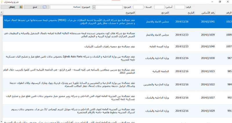232x123 pixels.
Task: Click the lightbulb app icon in title bar
Action: (2, 2)
